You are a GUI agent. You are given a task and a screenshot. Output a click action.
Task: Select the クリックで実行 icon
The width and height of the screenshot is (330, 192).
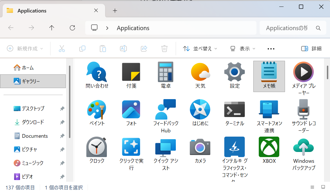tap(131, 147)
